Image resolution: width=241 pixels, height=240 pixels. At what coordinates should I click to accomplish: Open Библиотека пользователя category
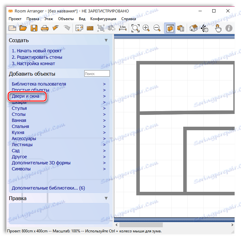coord(39,84)
